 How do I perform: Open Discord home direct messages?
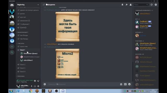12,5
